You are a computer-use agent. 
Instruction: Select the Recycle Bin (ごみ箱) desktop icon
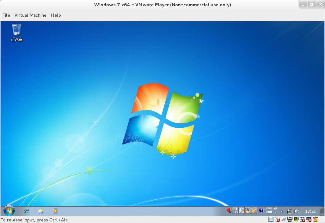click(x=16, y=33)
